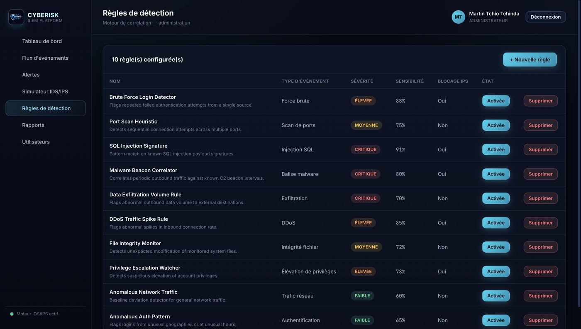
Task: Open the Rapports page
Action: point(46,125)
